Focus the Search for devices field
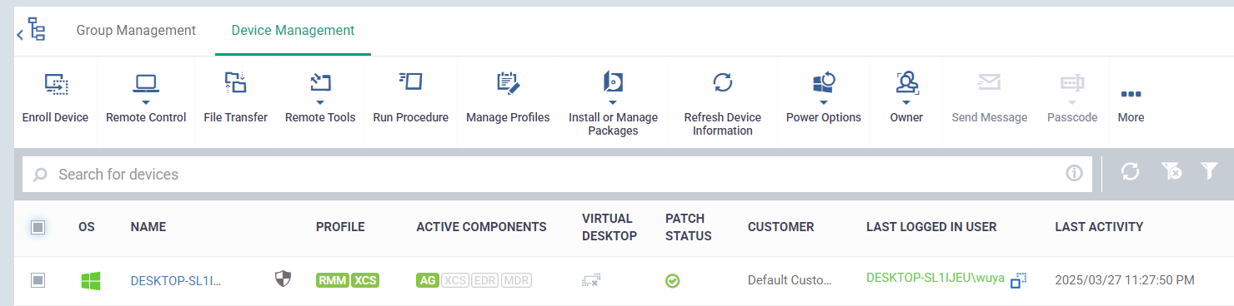The image size is (1234, 306). 557,175
